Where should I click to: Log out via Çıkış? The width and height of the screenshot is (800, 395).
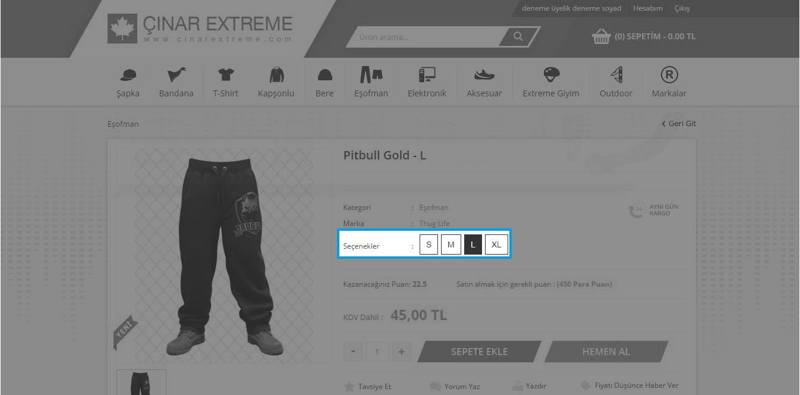click(682, 8)
